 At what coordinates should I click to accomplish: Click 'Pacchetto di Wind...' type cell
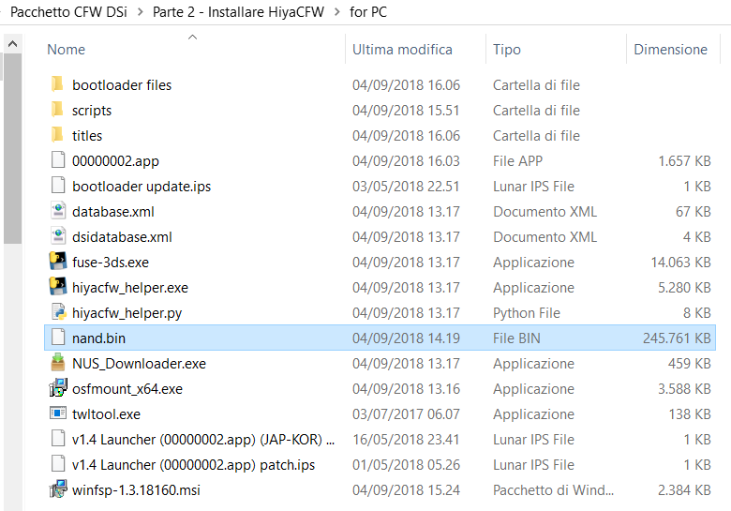pyautogui.click(x=553, y=489)
